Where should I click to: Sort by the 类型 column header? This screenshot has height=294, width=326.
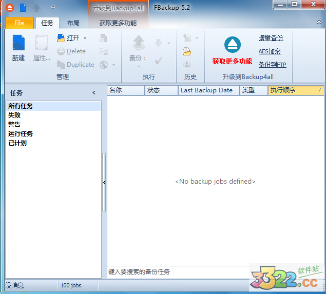click(254, 90)
